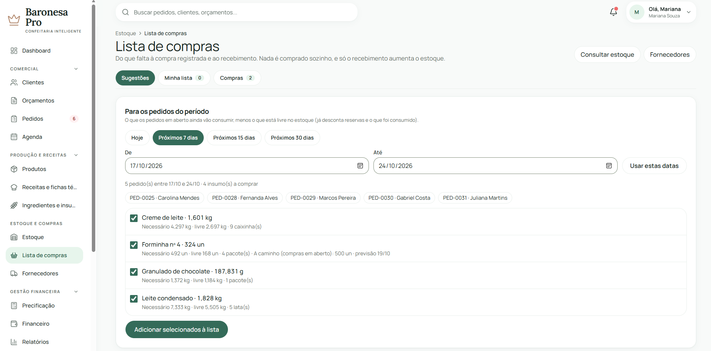This screenshot has height=351, width=711.
Task: Open the Mariana user account dropdown
Action: [x=661, y=12]
